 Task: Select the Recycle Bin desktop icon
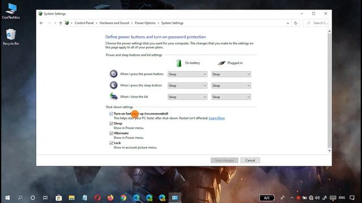click(11, 37)
